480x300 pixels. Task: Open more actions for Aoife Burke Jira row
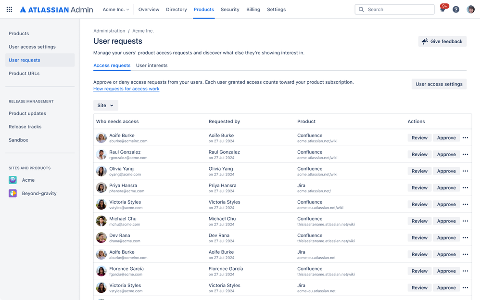[465, 254]
